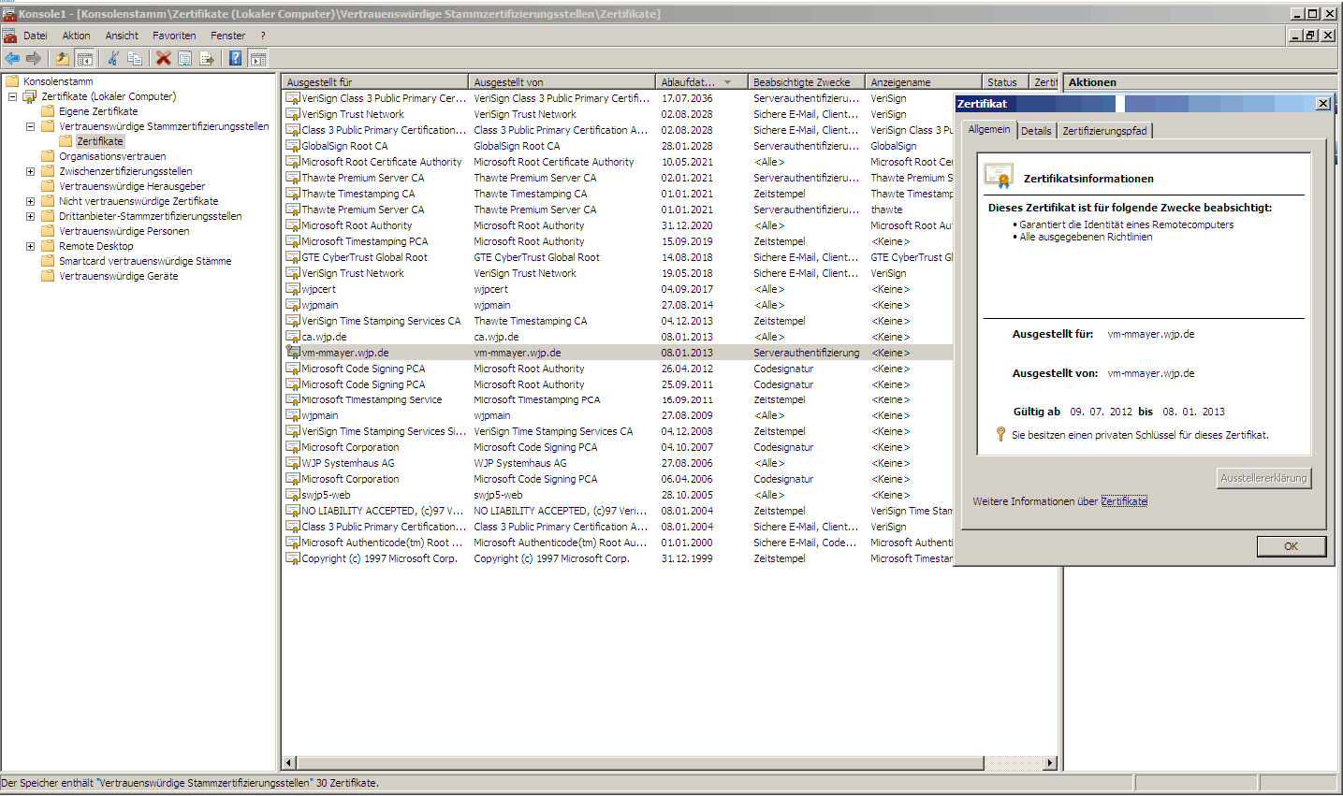Select Smartcard vertrauenswürdige Stämme in the tree
Image resolution: width=1343 pixels, height=796 pixels.
[x=145, y=261]
